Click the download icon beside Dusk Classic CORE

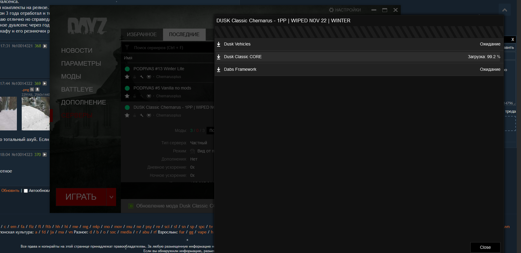point(219,57)
